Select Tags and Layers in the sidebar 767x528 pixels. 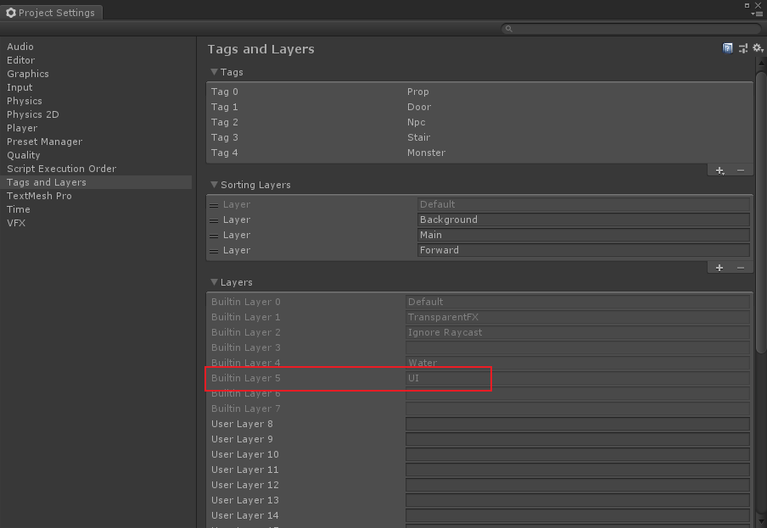[x=46, y=182]
